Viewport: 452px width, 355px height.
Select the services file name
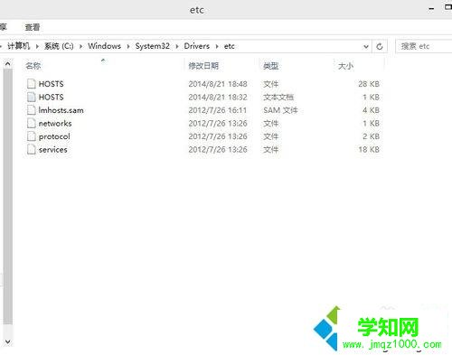[x=52, y=149]
